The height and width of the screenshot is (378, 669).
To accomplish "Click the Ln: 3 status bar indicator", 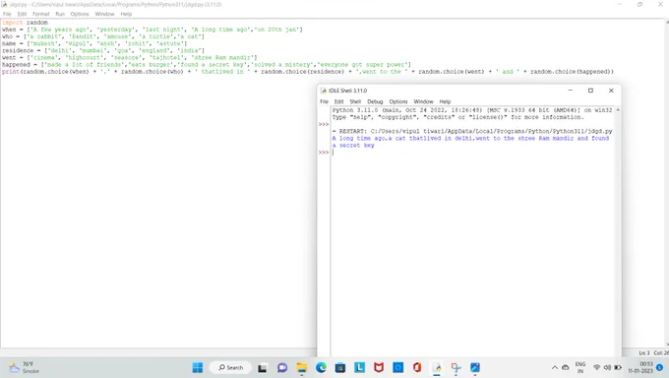I will (644, 352).
